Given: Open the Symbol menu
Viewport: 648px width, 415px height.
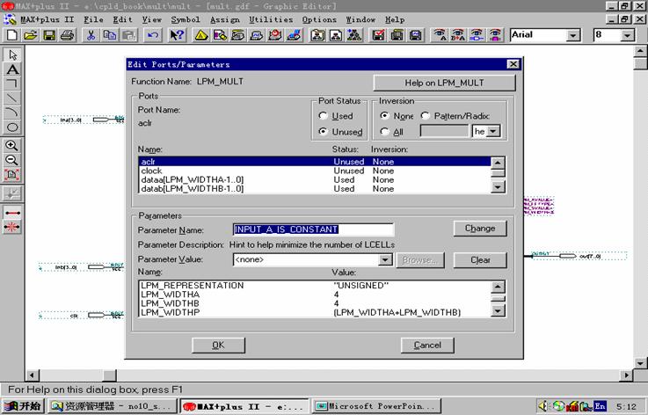Looking at the screenshot, I should click(x=186, y=19).
